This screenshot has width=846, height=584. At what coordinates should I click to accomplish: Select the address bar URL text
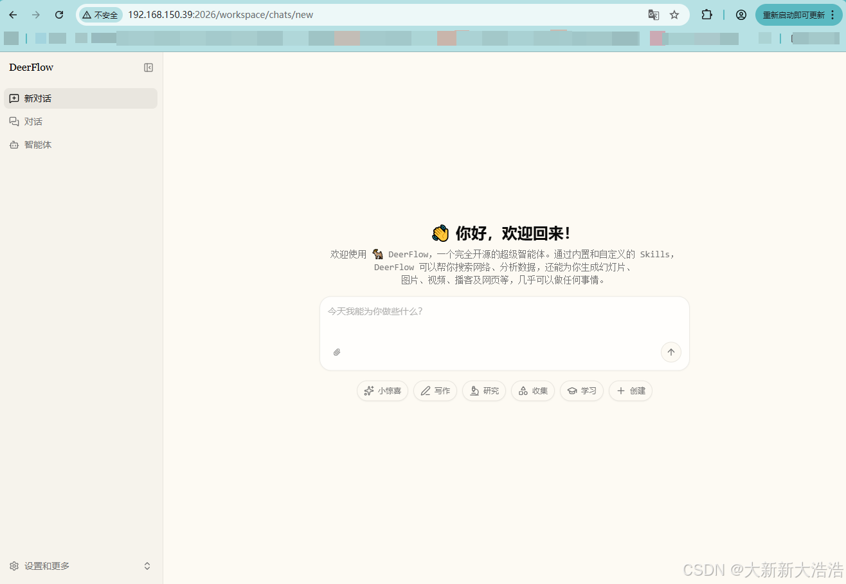click(x=221, y=15)
